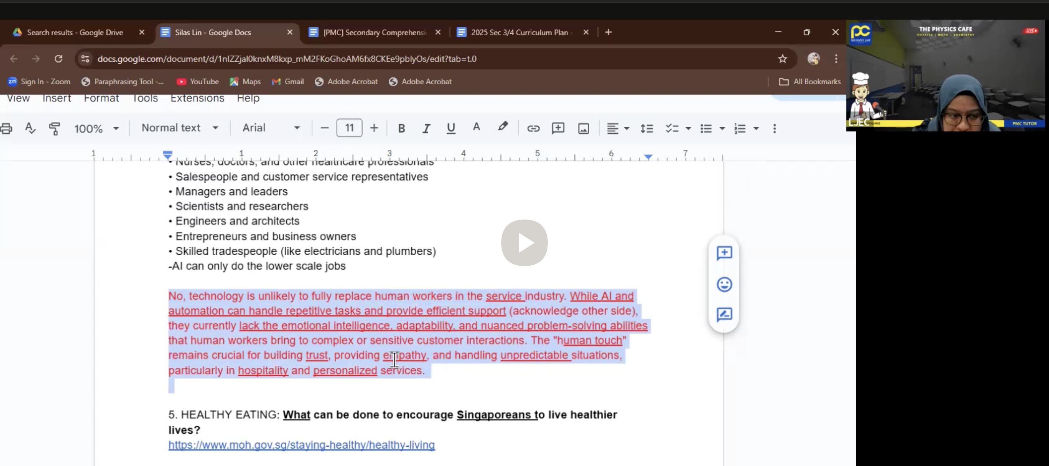Open the first Adobe Acrobat bookmark
1049x466 pixels.
[x=346, y=82]
